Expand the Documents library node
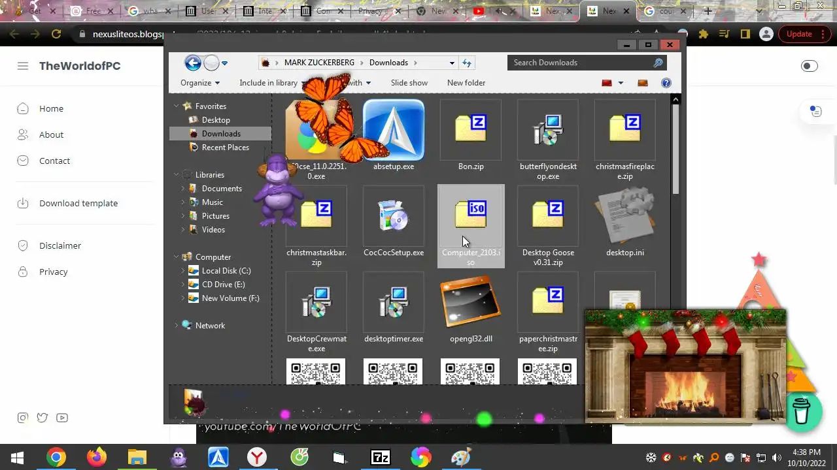Image resolution: width=837 pixels, height=470 pixels. (183, 188)
